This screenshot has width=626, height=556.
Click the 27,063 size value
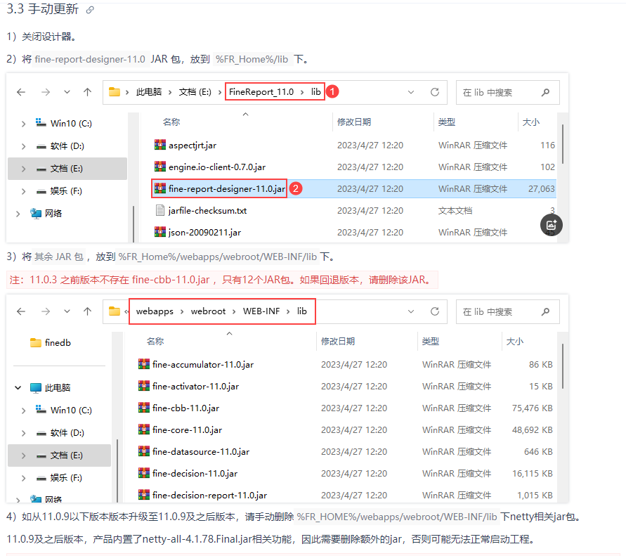[x=542, y=188]
